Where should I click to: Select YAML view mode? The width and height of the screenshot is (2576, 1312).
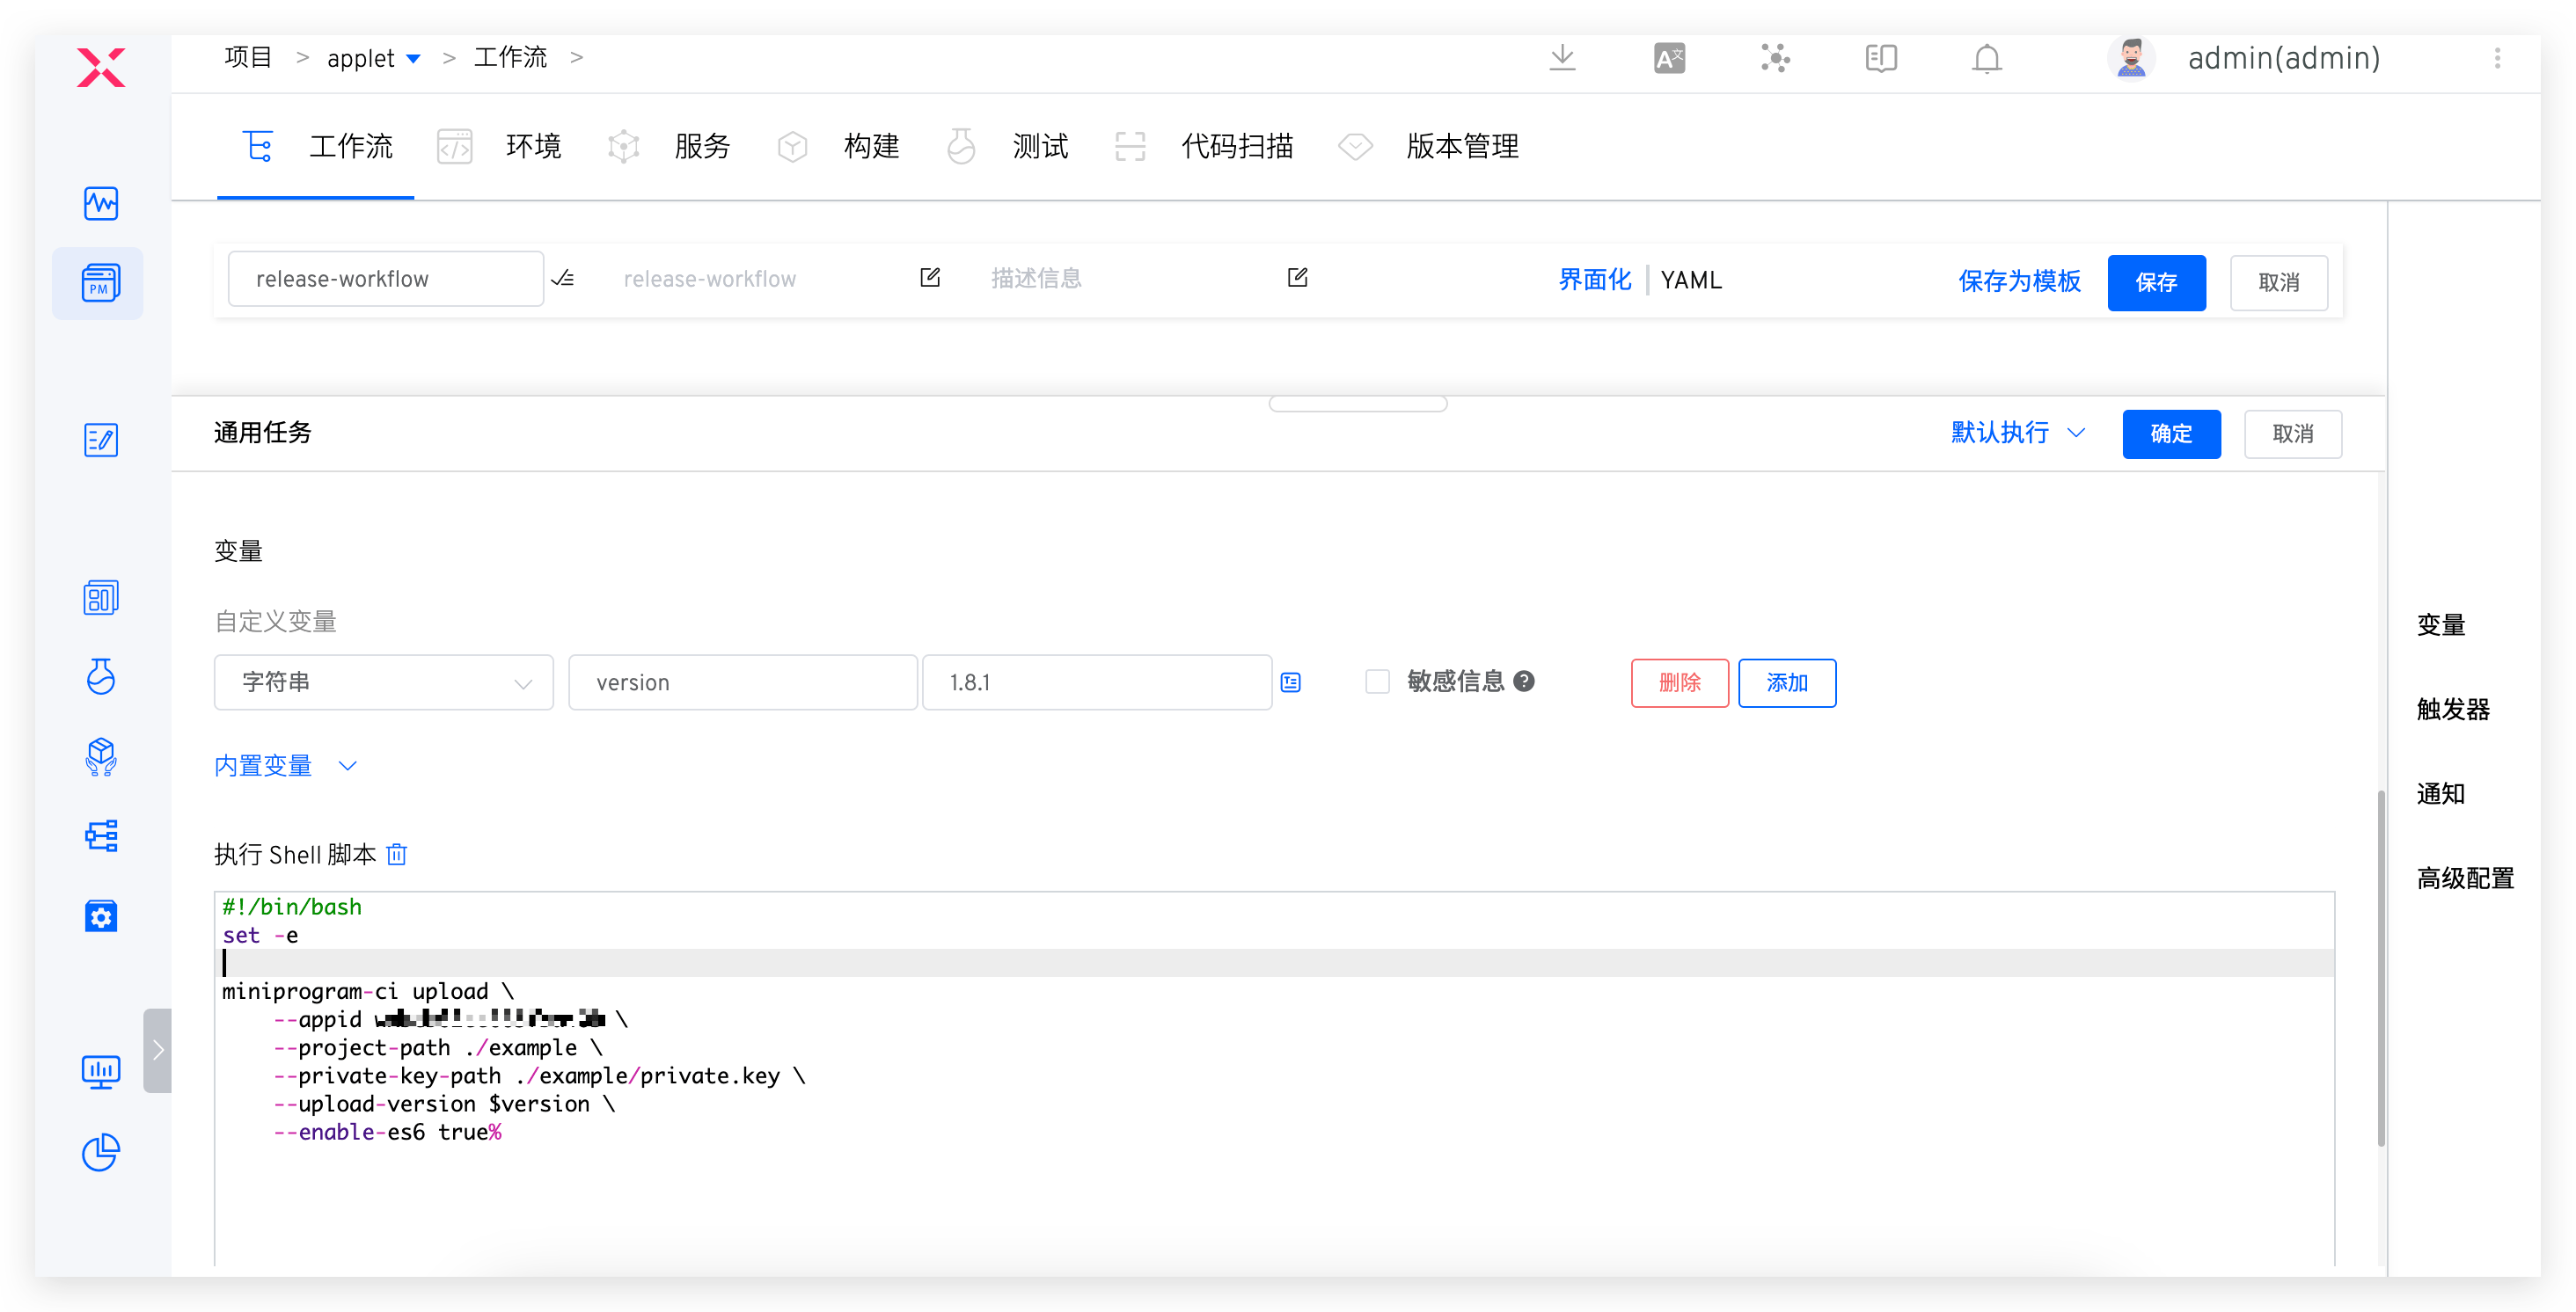[x=1691, y=280]
